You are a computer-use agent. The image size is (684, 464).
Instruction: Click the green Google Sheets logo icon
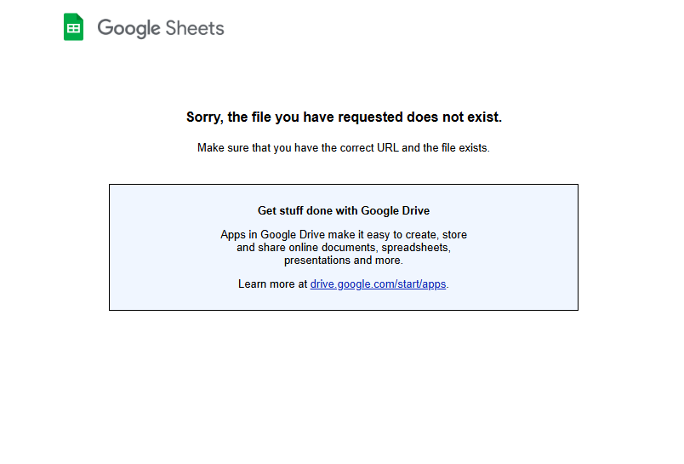click(x=74, y=27)
